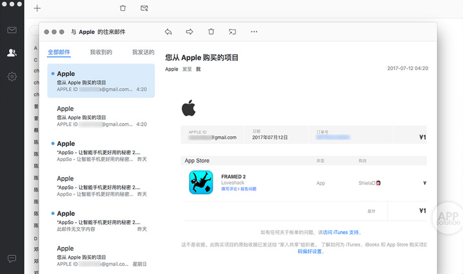Open the 码偏好设置 link
Screen dimensions: 463x274
tap(309, 252)
